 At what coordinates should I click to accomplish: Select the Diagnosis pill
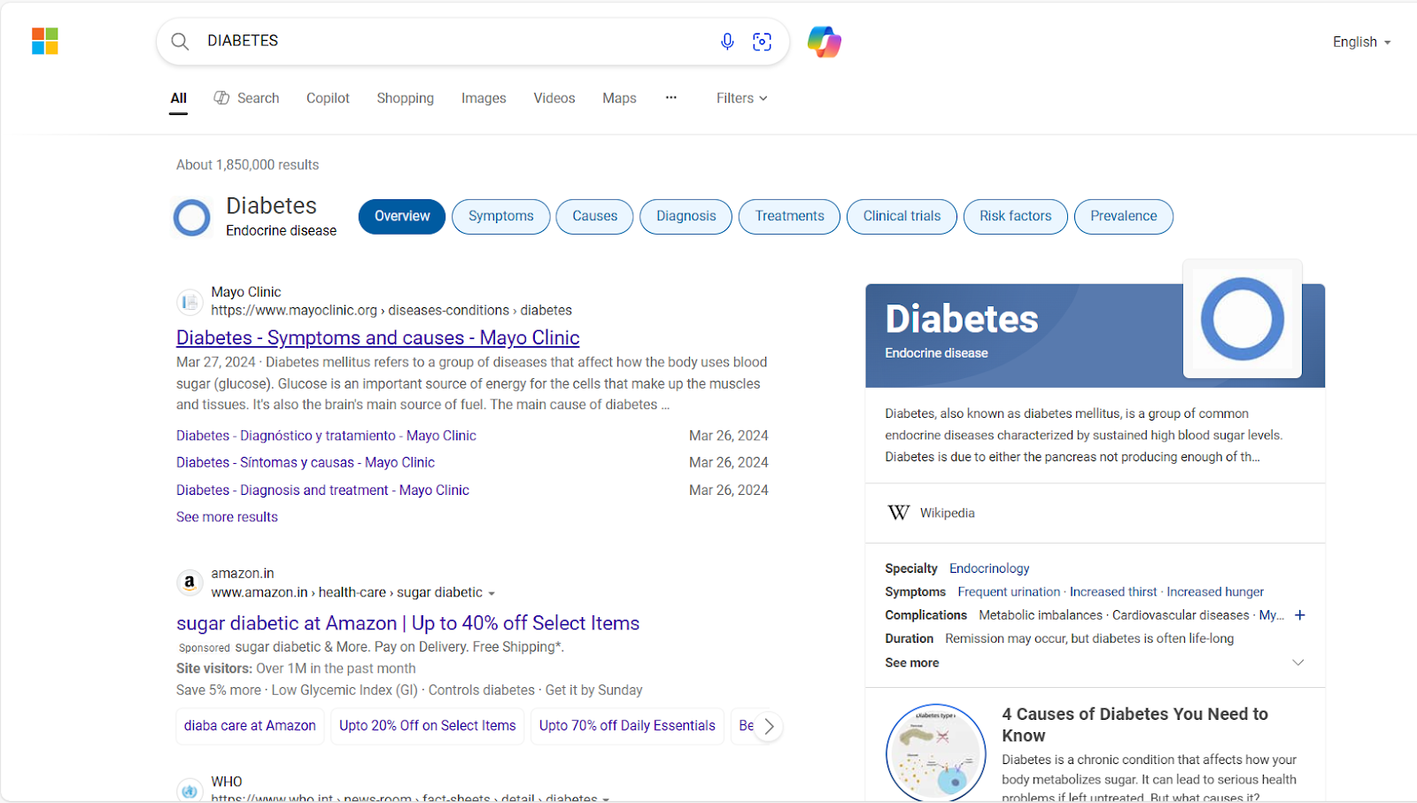(686, 217)
